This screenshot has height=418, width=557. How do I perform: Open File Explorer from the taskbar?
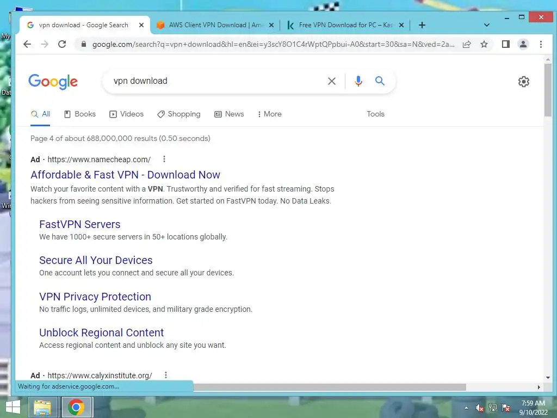[42, 407]
